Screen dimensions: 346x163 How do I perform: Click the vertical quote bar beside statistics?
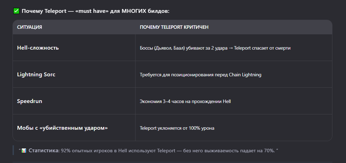[x=13, y=150]
